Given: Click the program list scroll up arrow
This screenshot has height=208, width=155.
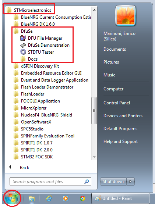Looking at the screenshot, I should 94,10.
